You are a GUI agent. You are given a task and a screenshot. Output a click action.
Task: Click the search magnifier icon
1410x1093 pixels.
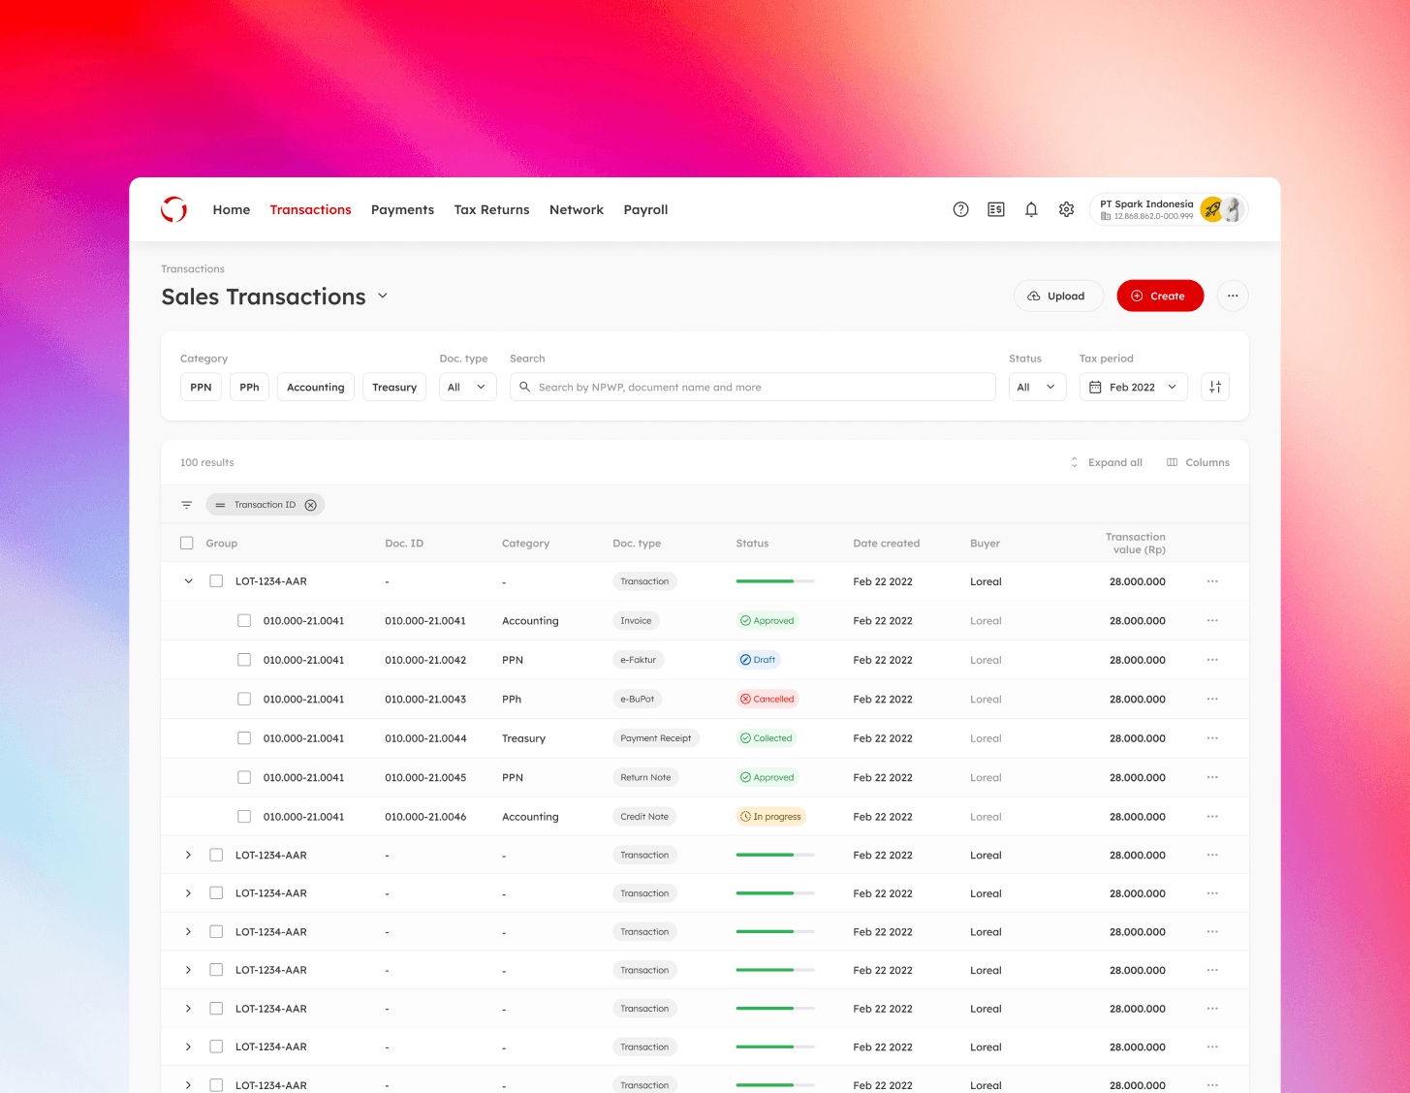tap(525, 387)
